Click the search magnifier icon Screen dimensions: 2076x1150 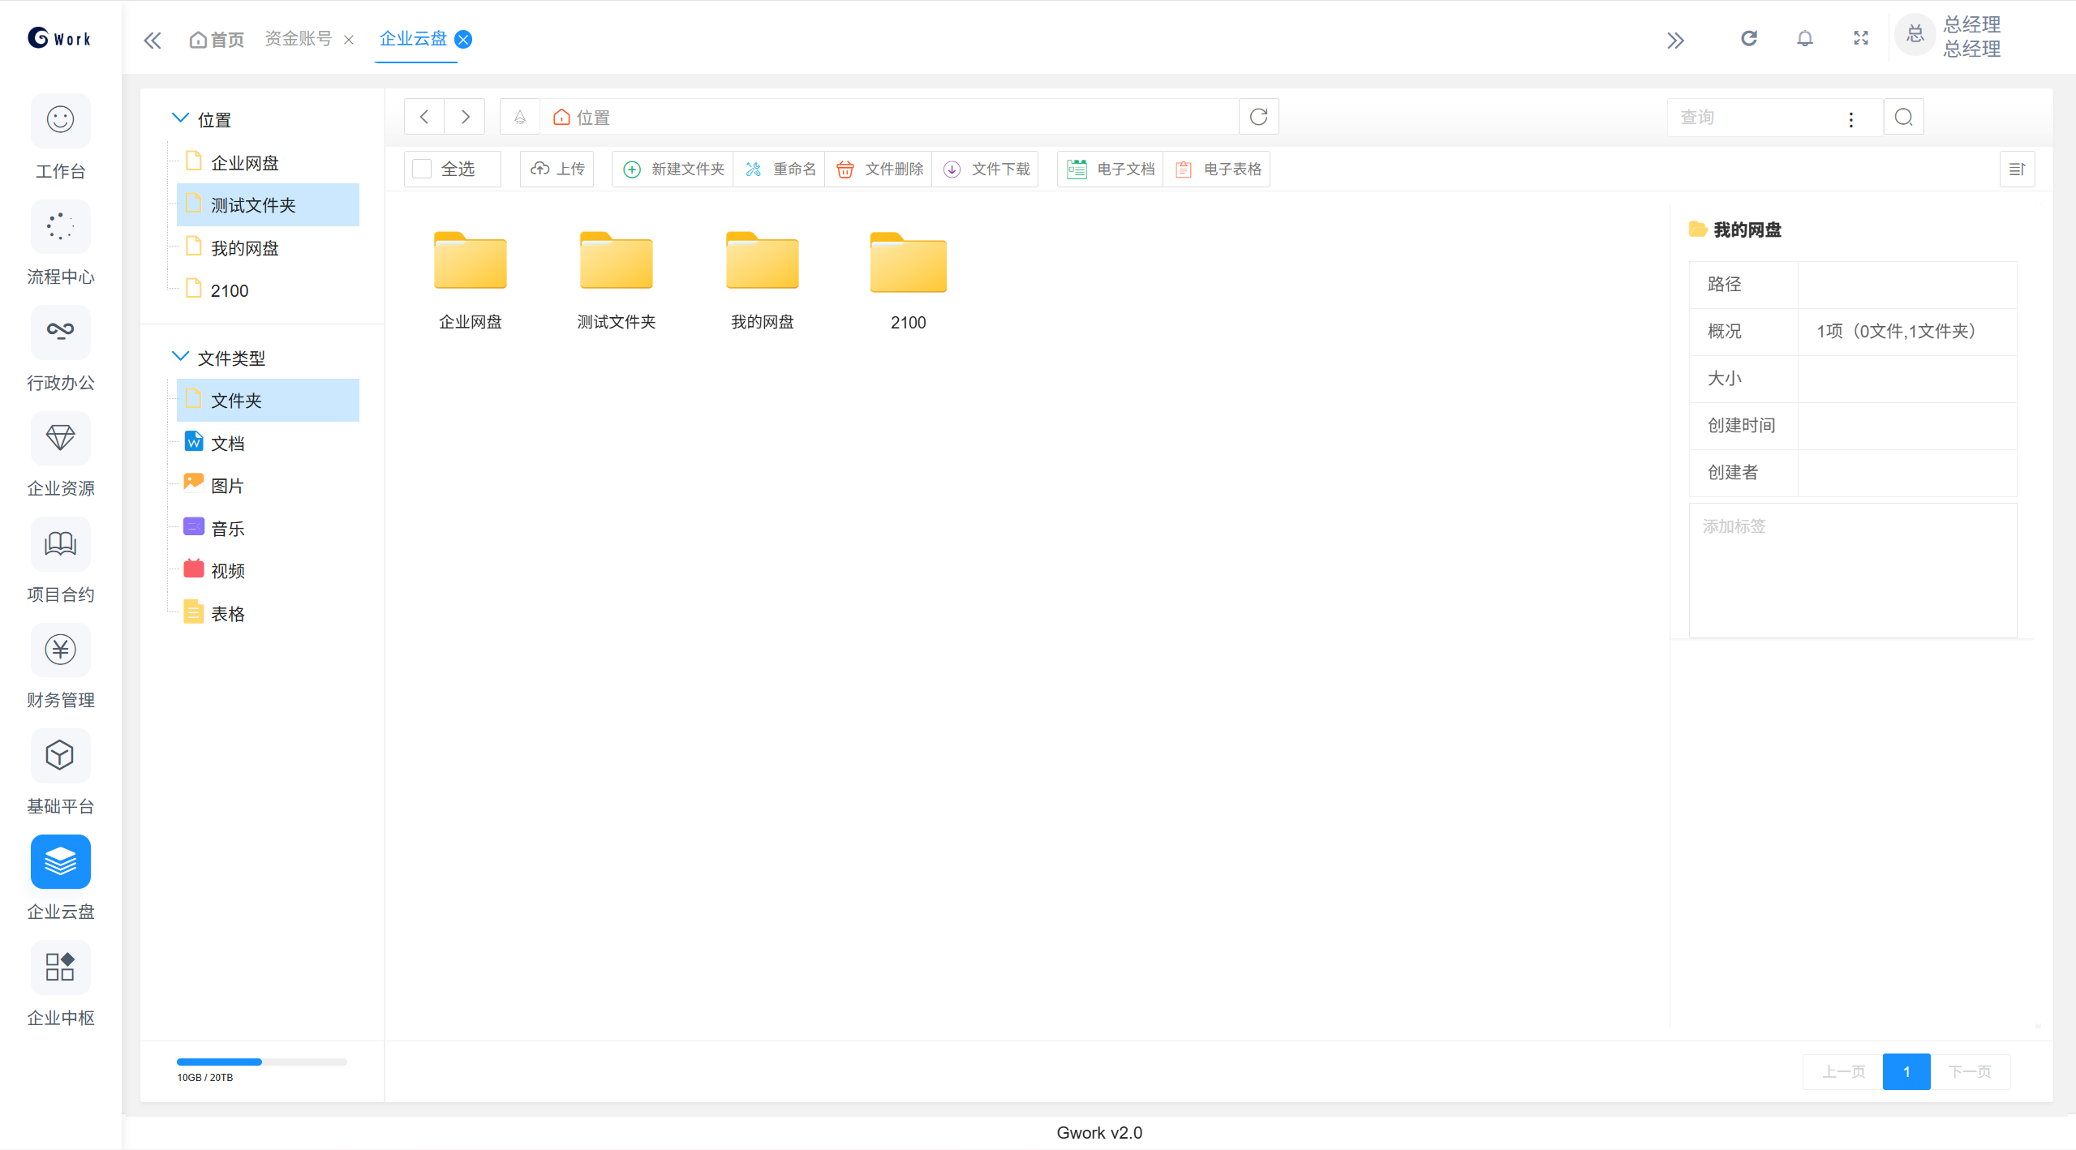[x=1903, y=118]
